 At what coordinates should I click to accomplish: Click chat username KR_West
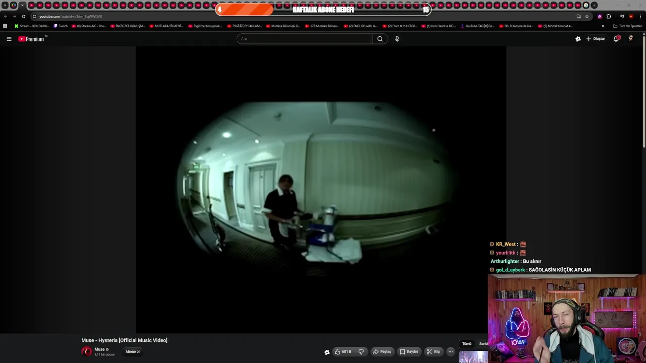[506, 245]
